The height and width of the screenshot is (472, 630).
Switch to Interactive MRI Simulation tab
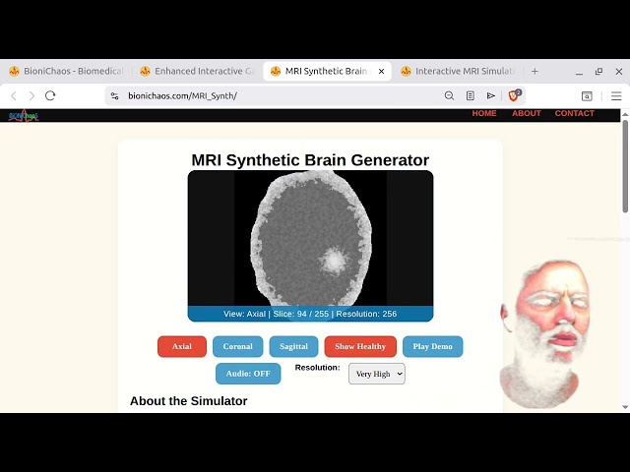tap(460, 72)
